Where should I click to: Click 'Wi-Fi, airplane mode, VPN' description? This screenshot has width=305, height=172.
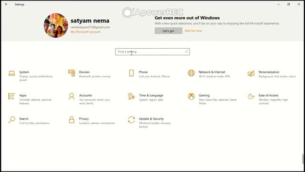click(x=214, y=76)
